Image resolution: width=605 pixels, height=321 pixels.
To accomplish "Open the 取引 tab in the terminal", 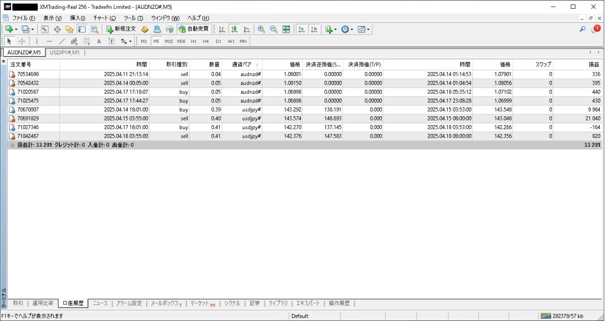I will point(18,303).
